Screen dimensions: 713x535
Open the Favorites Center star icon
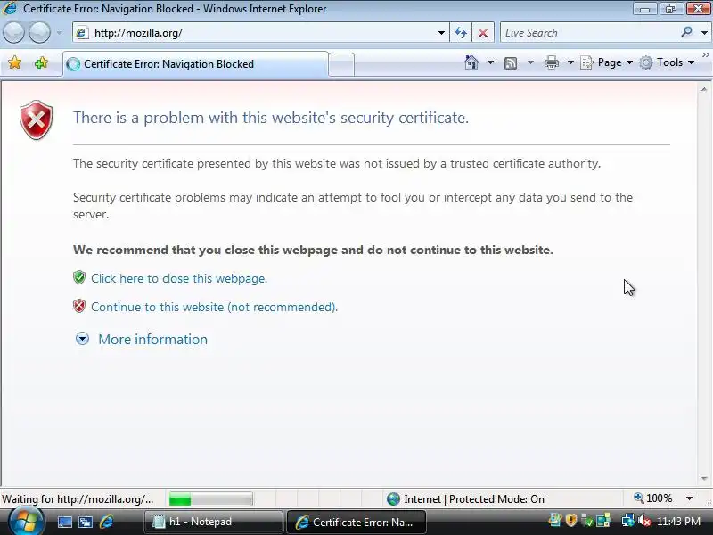tap(14, 62)
